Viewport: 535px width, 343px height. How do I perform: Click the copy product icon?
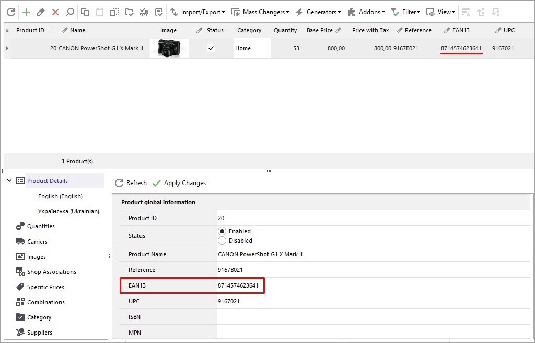click(x=85, y=12)
